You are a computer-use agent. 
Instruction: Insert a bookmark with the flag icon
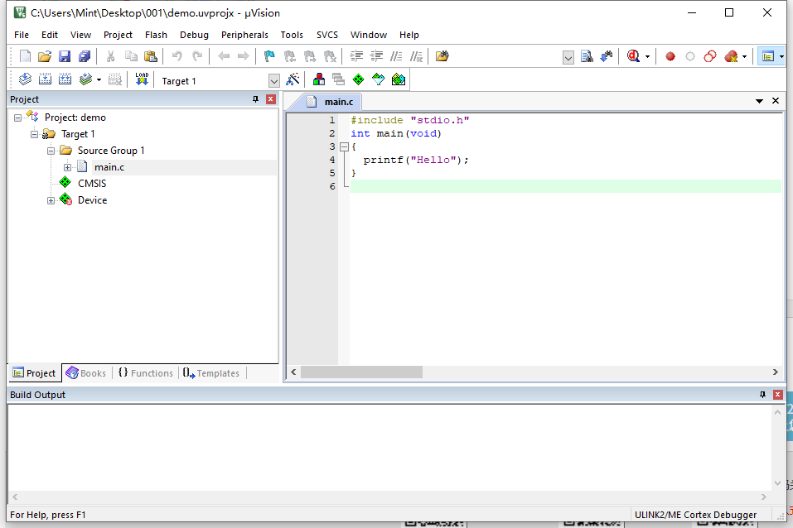click(x=269, y=56)
